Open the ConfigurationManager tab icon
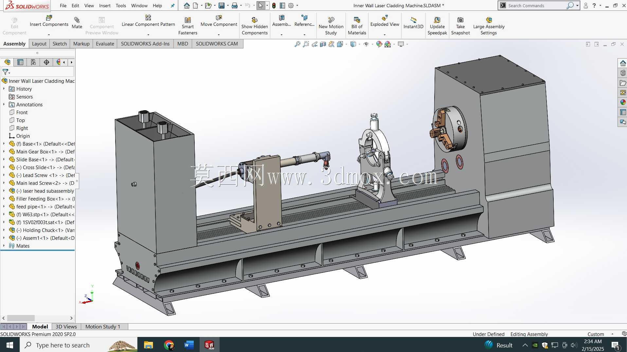 33,62
